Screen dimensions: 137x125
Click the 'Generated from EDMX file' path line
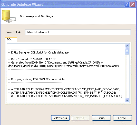click(55, 62)
